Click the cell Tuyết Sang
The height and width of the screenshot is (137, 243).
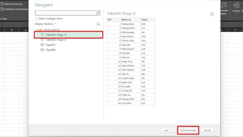coord(131,78)
